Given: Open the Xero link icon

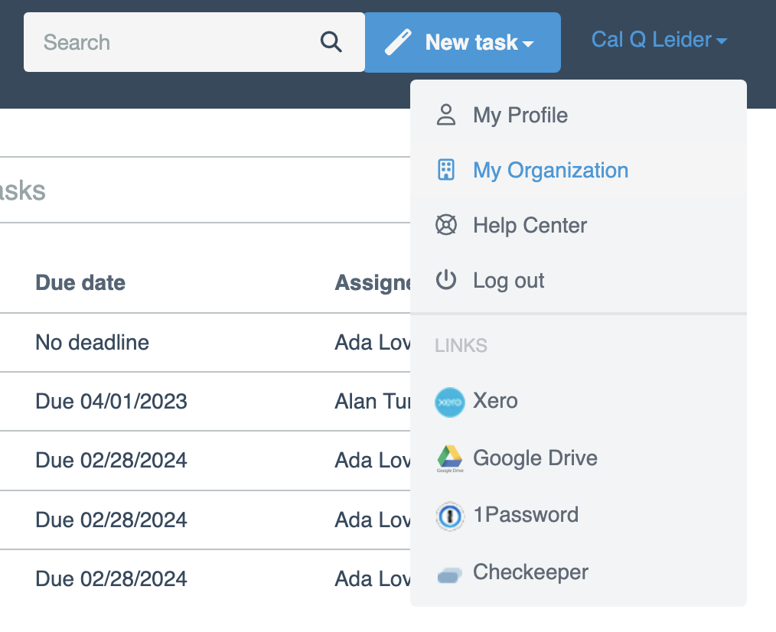Looking at the screenshot, I should click(449, 402).
